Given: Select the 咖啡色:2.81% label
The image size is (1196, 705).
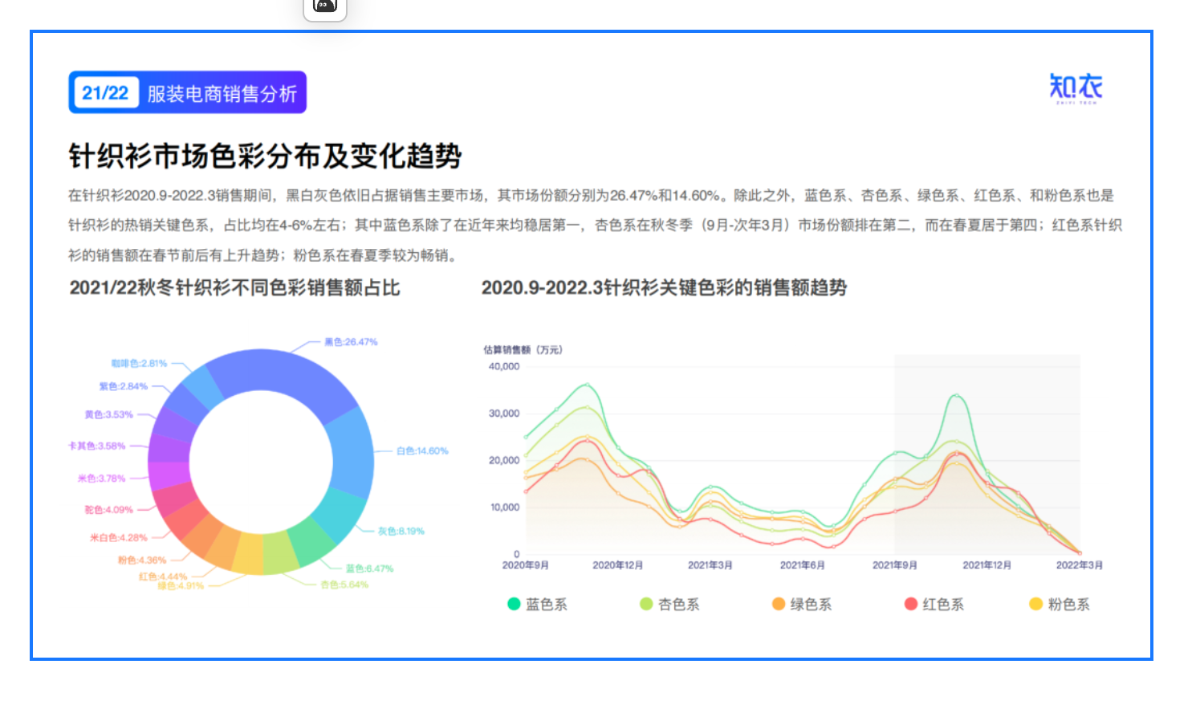Looking at the screenshot, I should 140,364.
